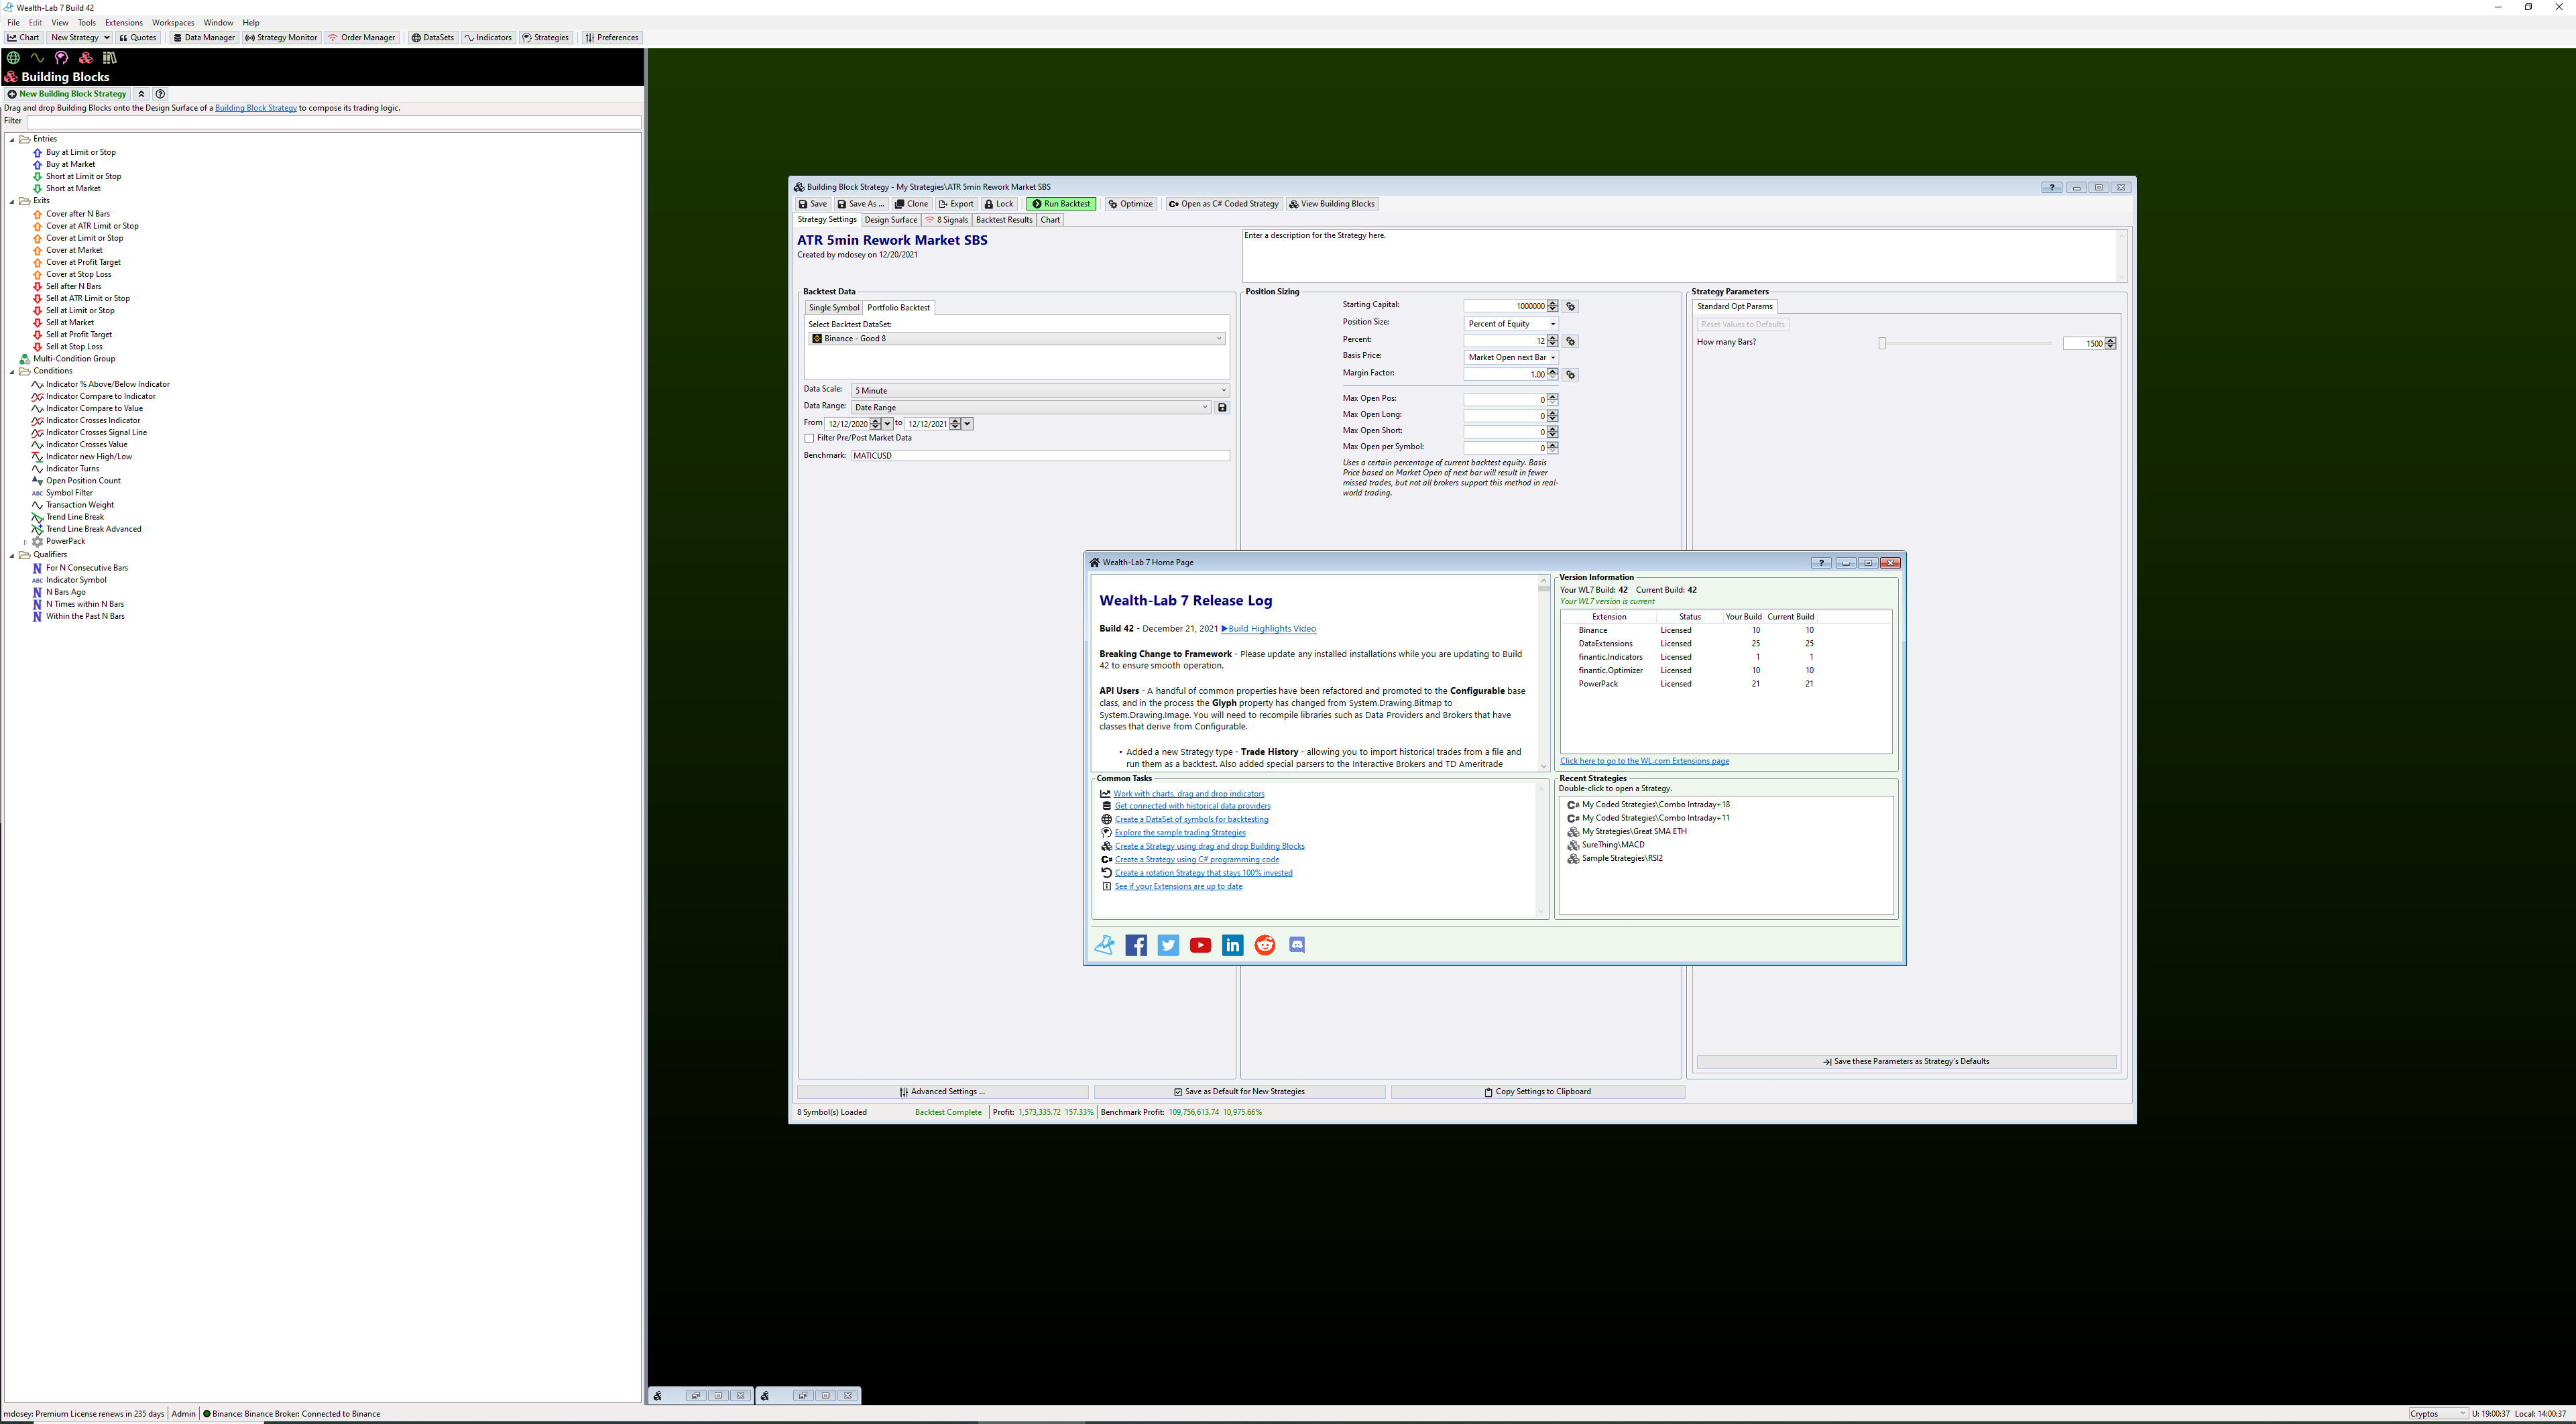Image resolution: width=2576 pixels, height=1424 pixels.
Task: Open the Order Manager from toolbar
Action: tap(362, 38)
